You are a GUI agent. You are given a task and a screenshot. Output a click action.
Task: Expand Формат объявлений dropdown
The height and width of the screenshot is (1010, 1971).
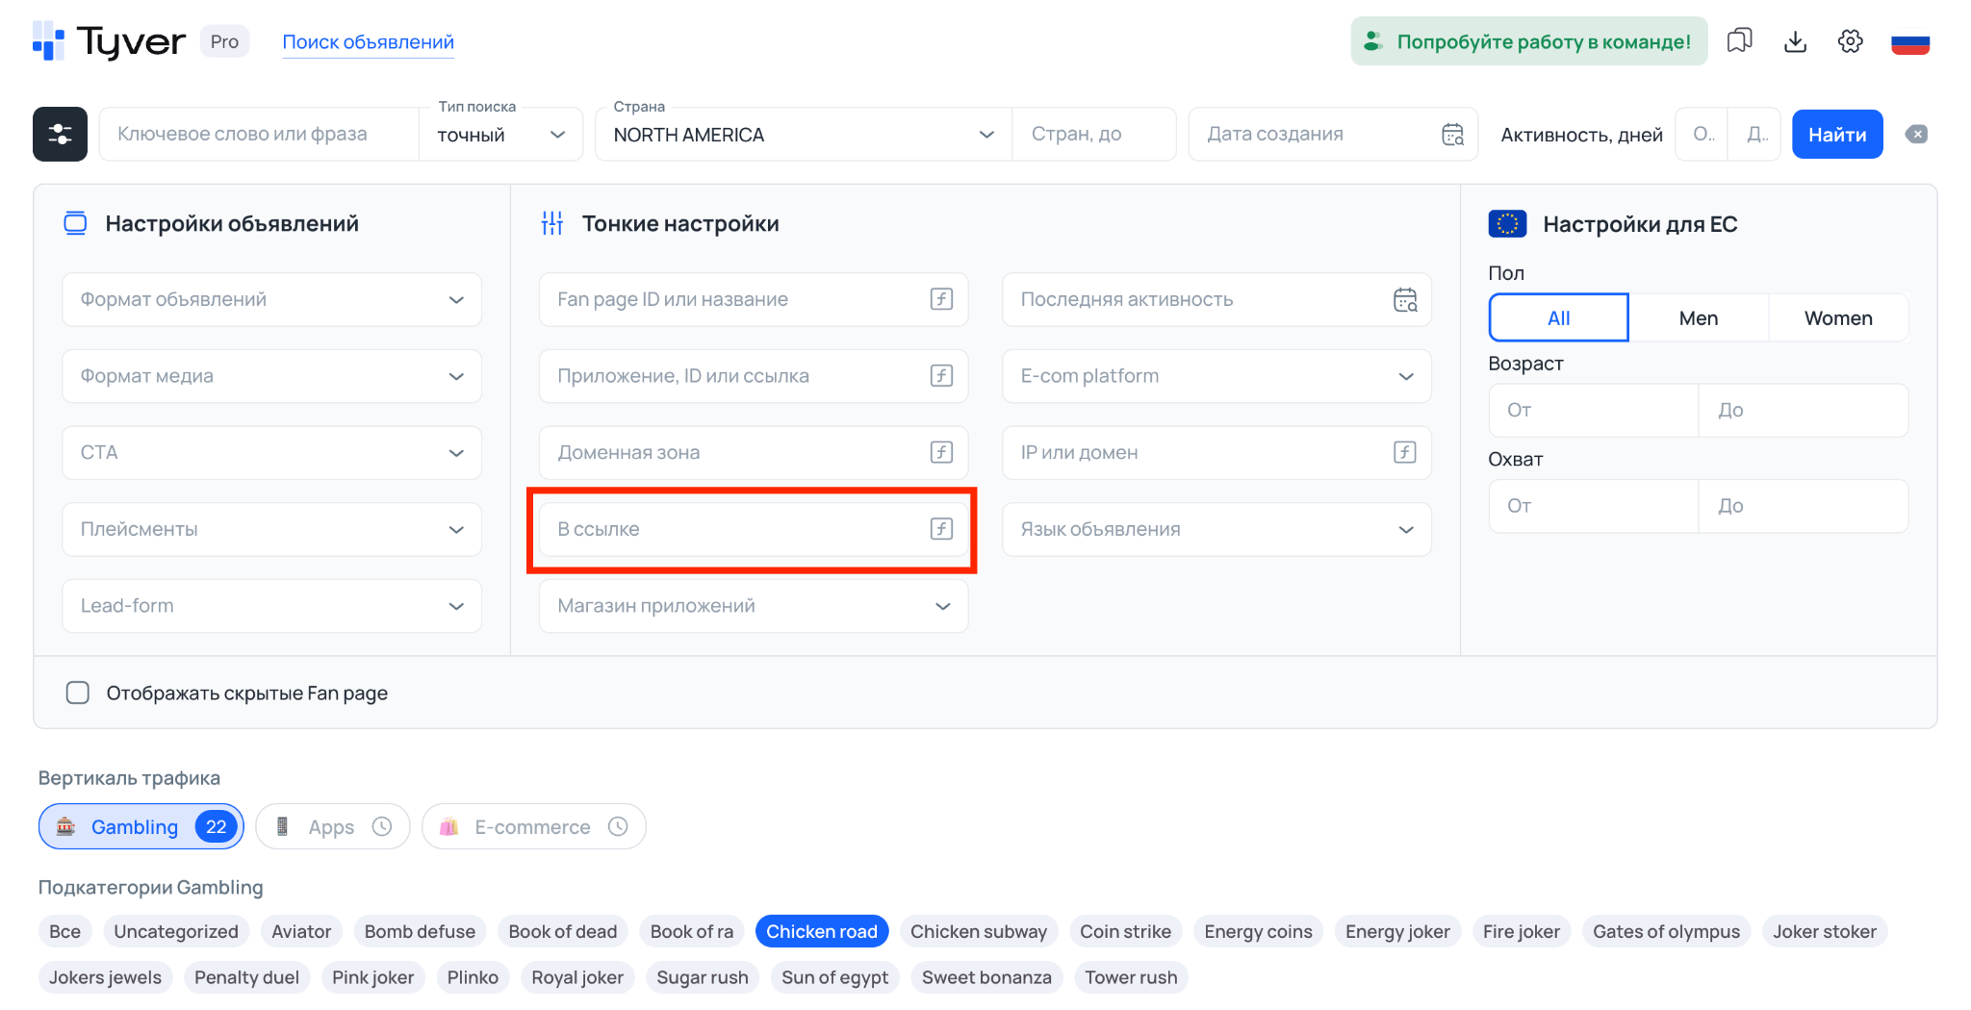tap(271, 299)
